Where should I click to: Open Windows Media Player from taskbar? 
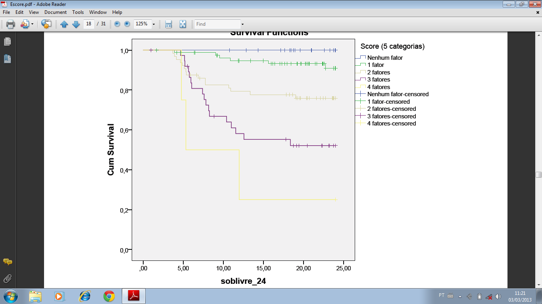(x=59, y=296)
